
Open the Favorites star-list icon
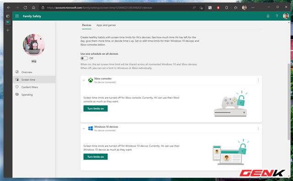tap(236, 8)
